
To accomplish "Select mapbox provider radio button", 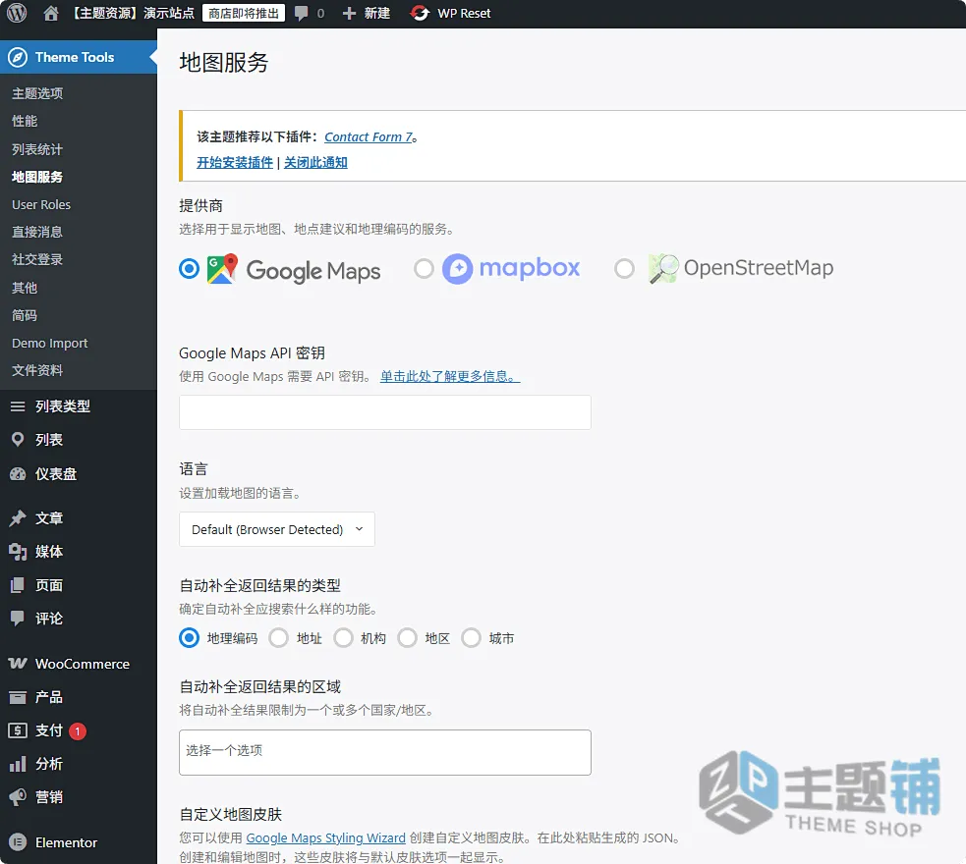I will click(x=424, y=269).
